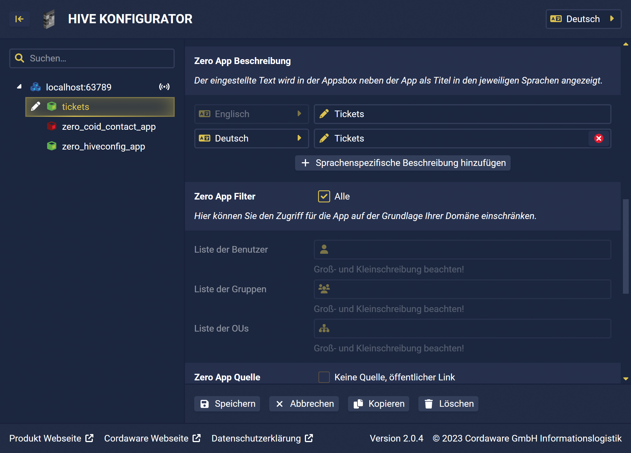Screen dimensions: 631x453
Task: Collapse sidebar with the arrow icon
Action: (19, 19)
